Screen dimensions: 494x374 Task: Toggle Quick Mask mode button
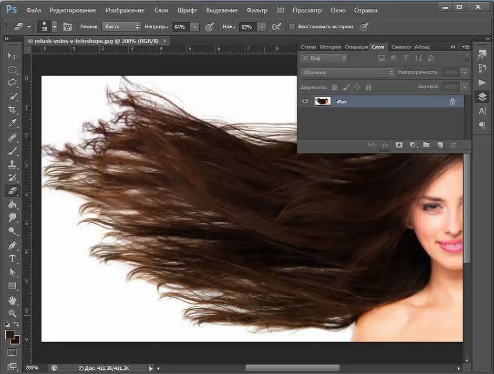tap(12, 352)
